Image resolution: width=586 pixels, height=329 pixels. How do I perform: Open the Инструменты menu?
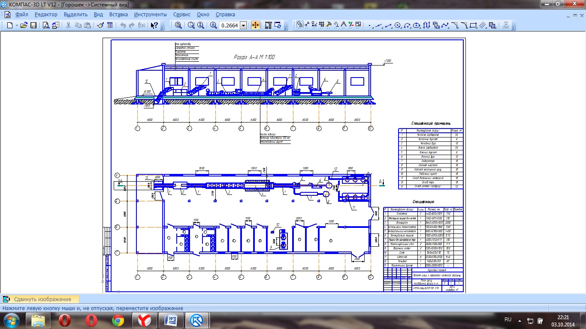pos(150,14)
